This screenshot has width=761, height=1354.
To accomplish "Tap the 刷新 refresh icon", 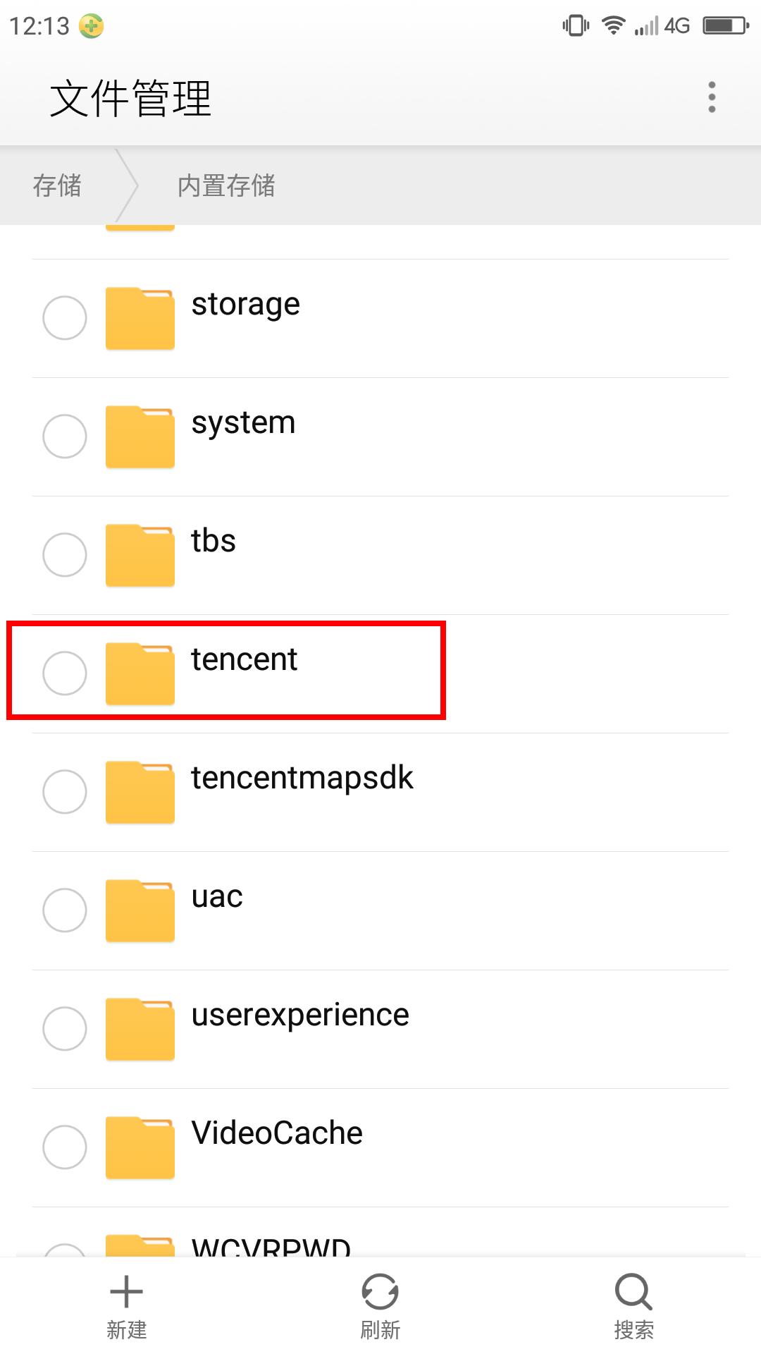I will pos(380,1292).
